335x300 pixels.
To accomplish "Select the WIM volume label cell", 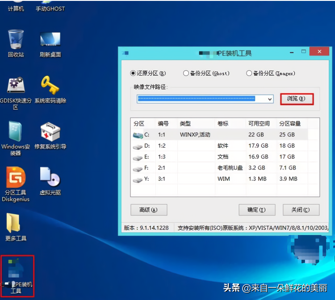I will click(x=223, y=179).
